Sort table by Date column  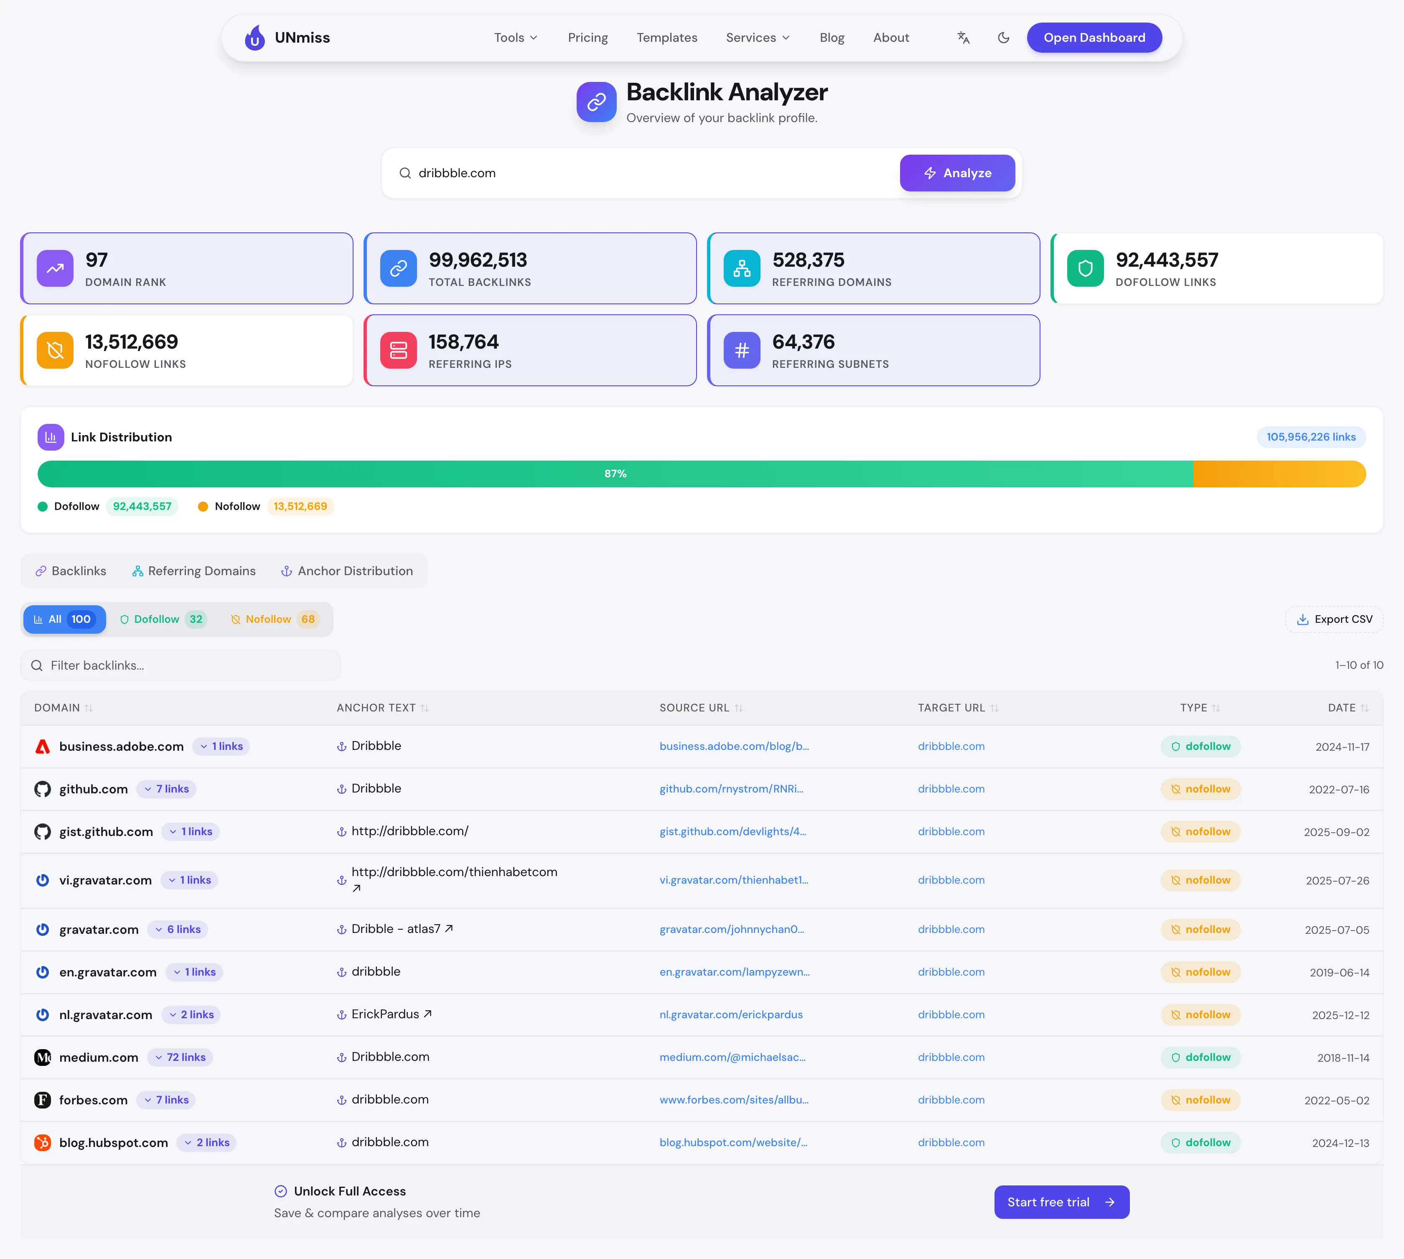click(x=1348, y=708)
